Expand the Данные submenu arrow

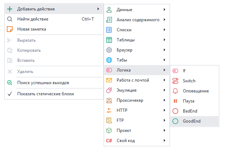click(164, 10)
